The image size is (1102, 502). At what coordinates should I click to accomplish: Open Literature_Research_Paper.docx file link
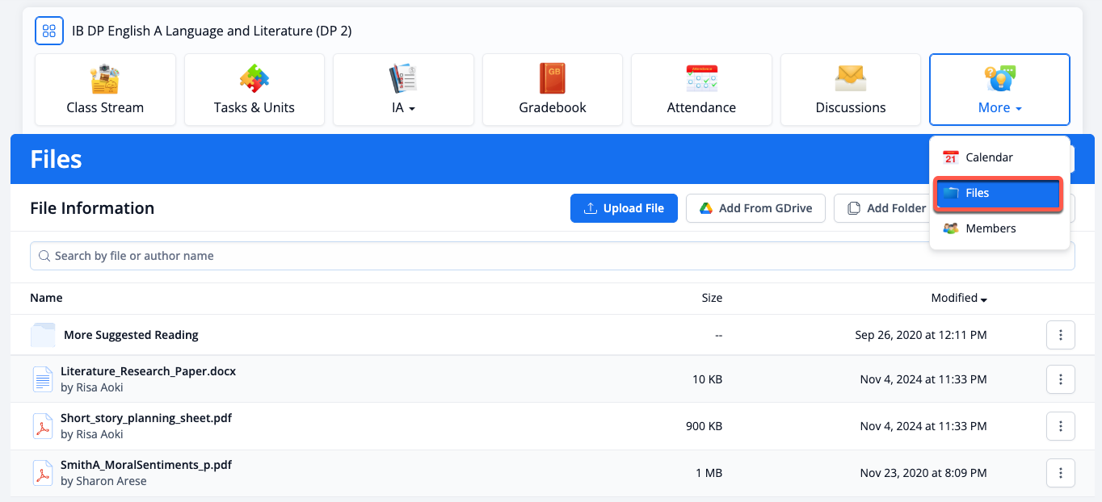[148, 371]
